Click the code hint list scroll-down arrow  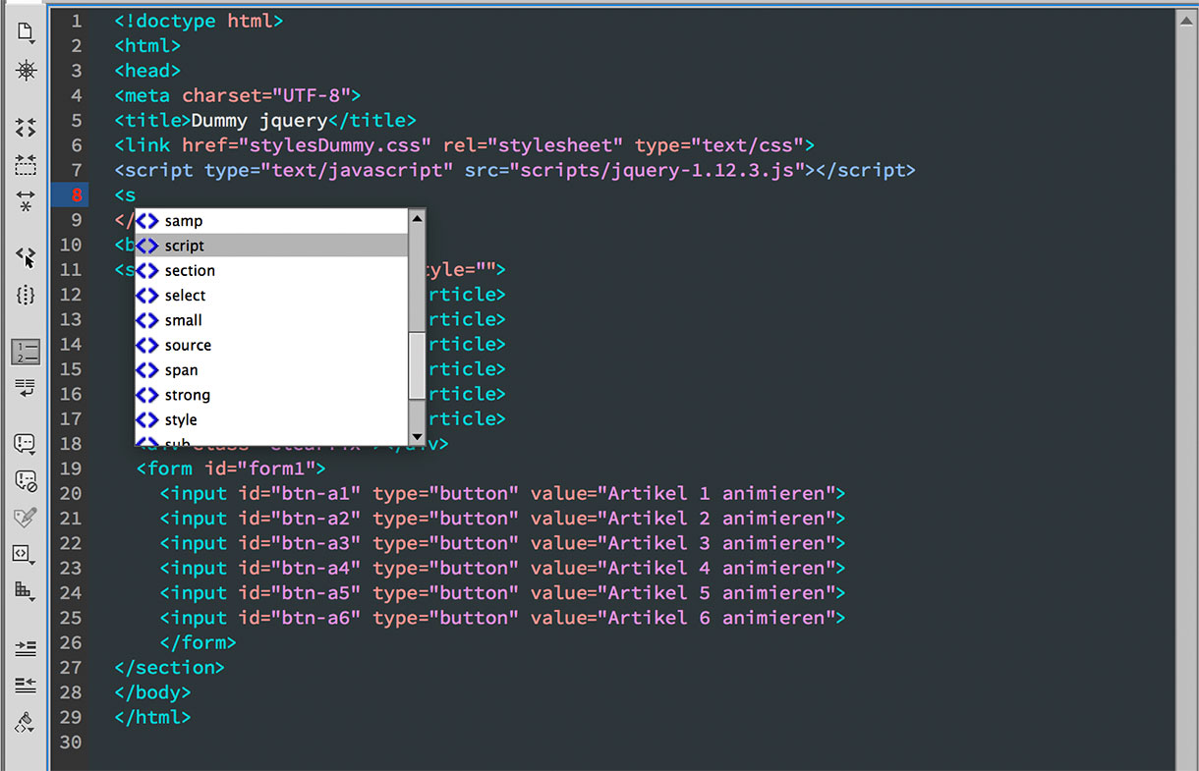pyautogui.click(x=417, y=436)
